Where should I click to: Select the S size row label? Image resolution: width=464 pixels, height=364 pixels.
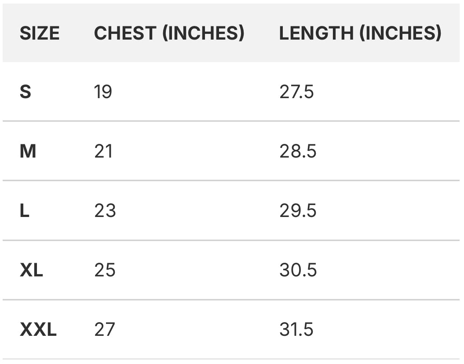pyautogui.click(x=26, y=92)
